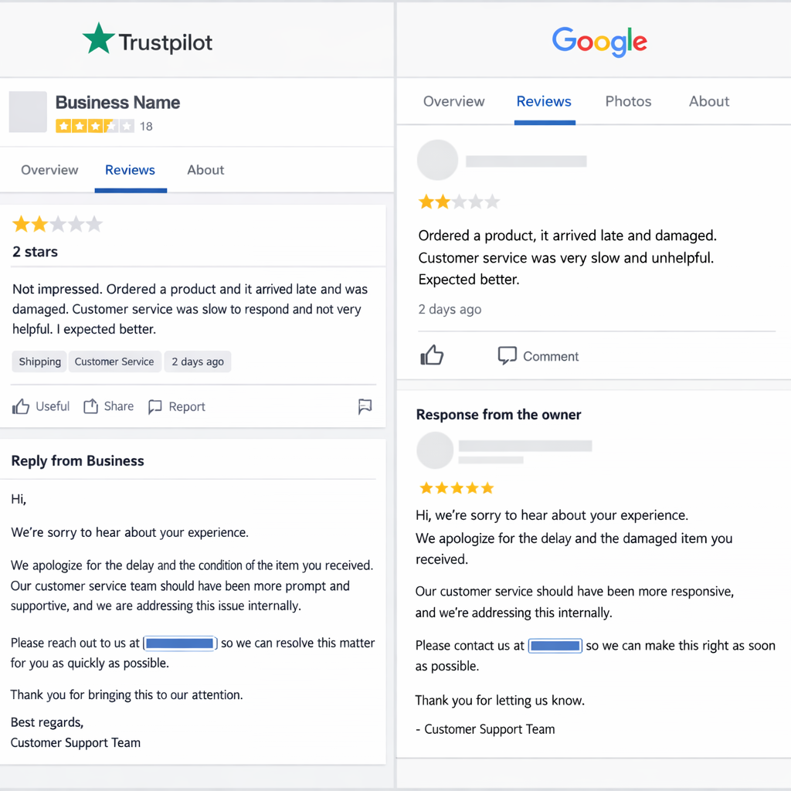Click the Google logo

599,41
